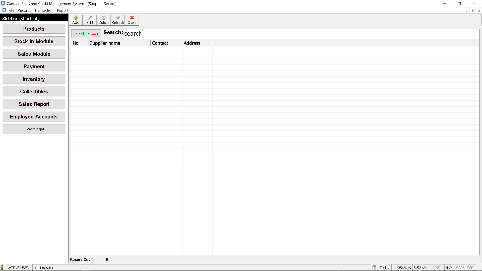The height and width of the screenshot is (271, 482).
Task: Click the Supplier name column header
Action: click(x=119, y=43)
